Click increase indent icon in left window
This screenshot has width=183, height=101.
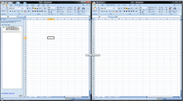[x=42, y=11]
